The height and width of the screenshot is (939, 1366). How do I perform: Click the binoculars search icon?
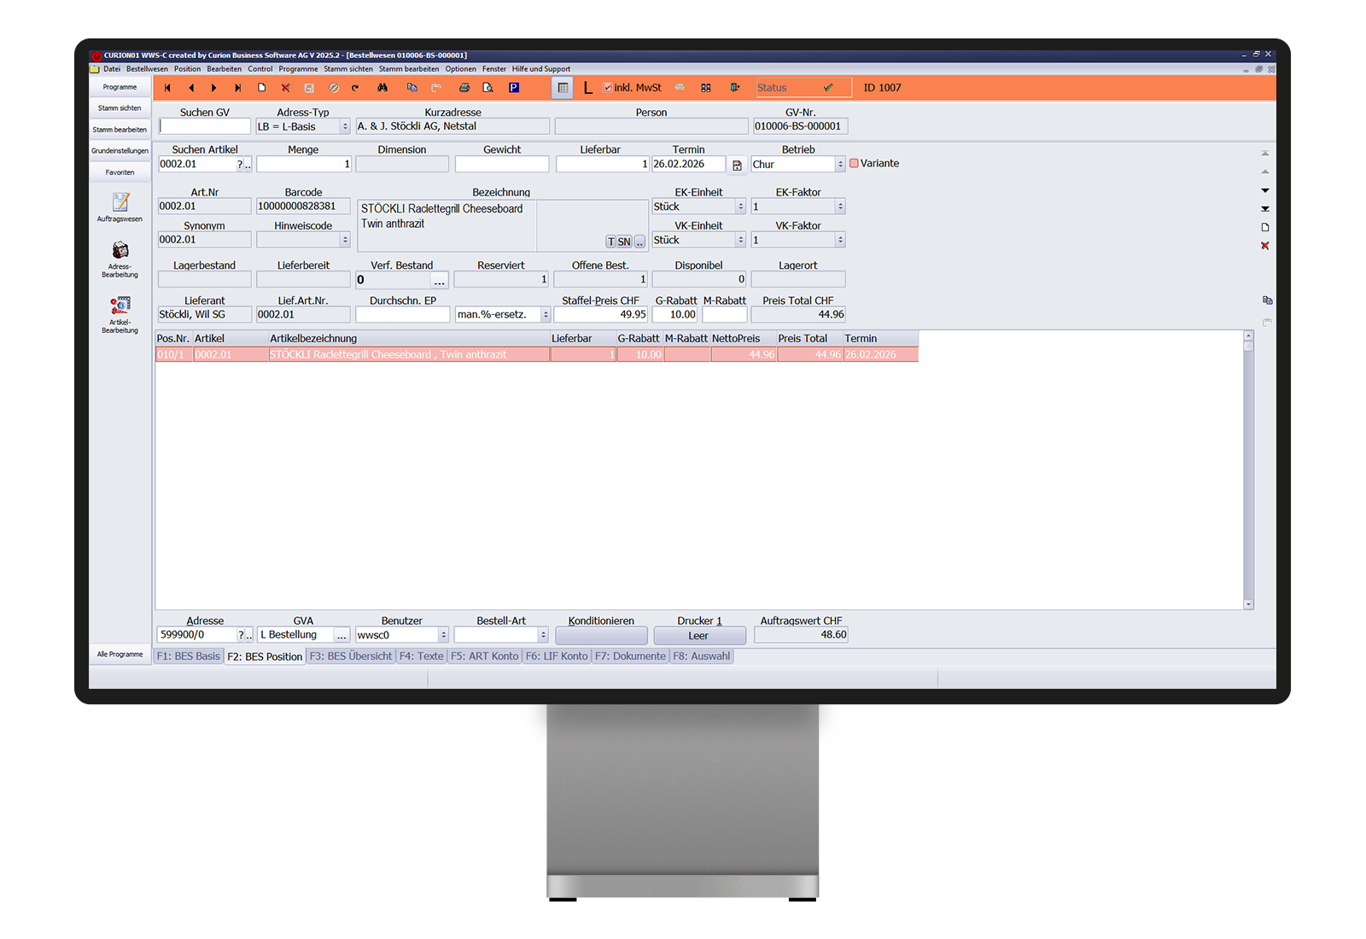tap(382, 88)
